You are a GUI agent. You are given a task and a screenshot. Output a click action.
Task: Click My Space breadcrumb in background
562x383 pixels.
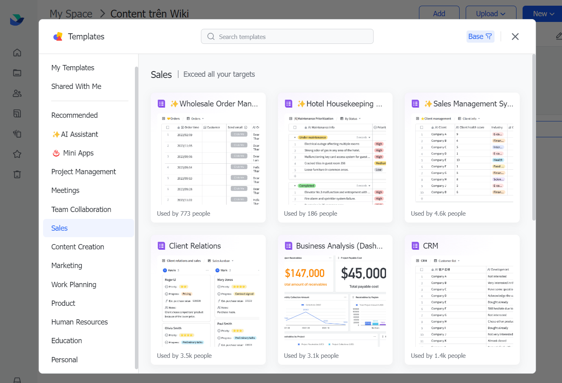[71, 14]
